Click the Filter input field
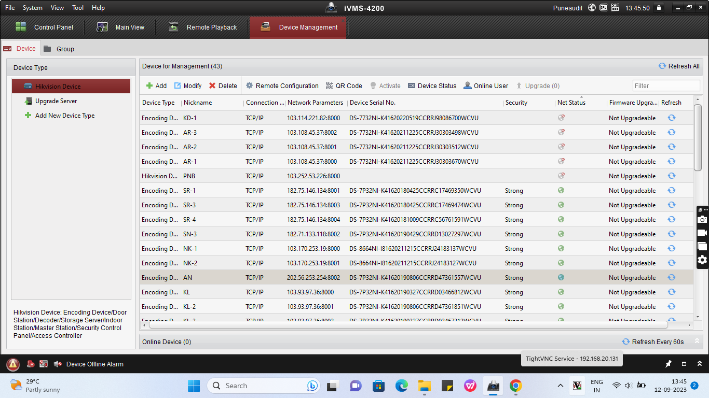Viewport: 709px width, 398px height. [x=666, y=86]
